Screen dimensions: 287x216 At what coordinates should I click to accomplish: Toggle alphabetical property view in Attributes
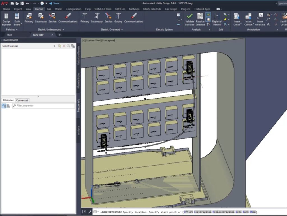8,106
